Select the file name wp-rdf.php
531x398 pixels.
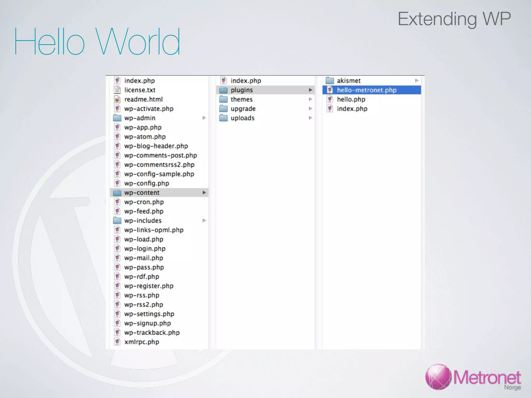pos(142,277)
